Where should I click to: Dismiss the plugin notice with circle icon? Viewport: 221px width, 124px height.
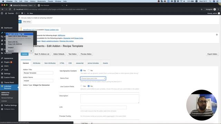[217, 34]
